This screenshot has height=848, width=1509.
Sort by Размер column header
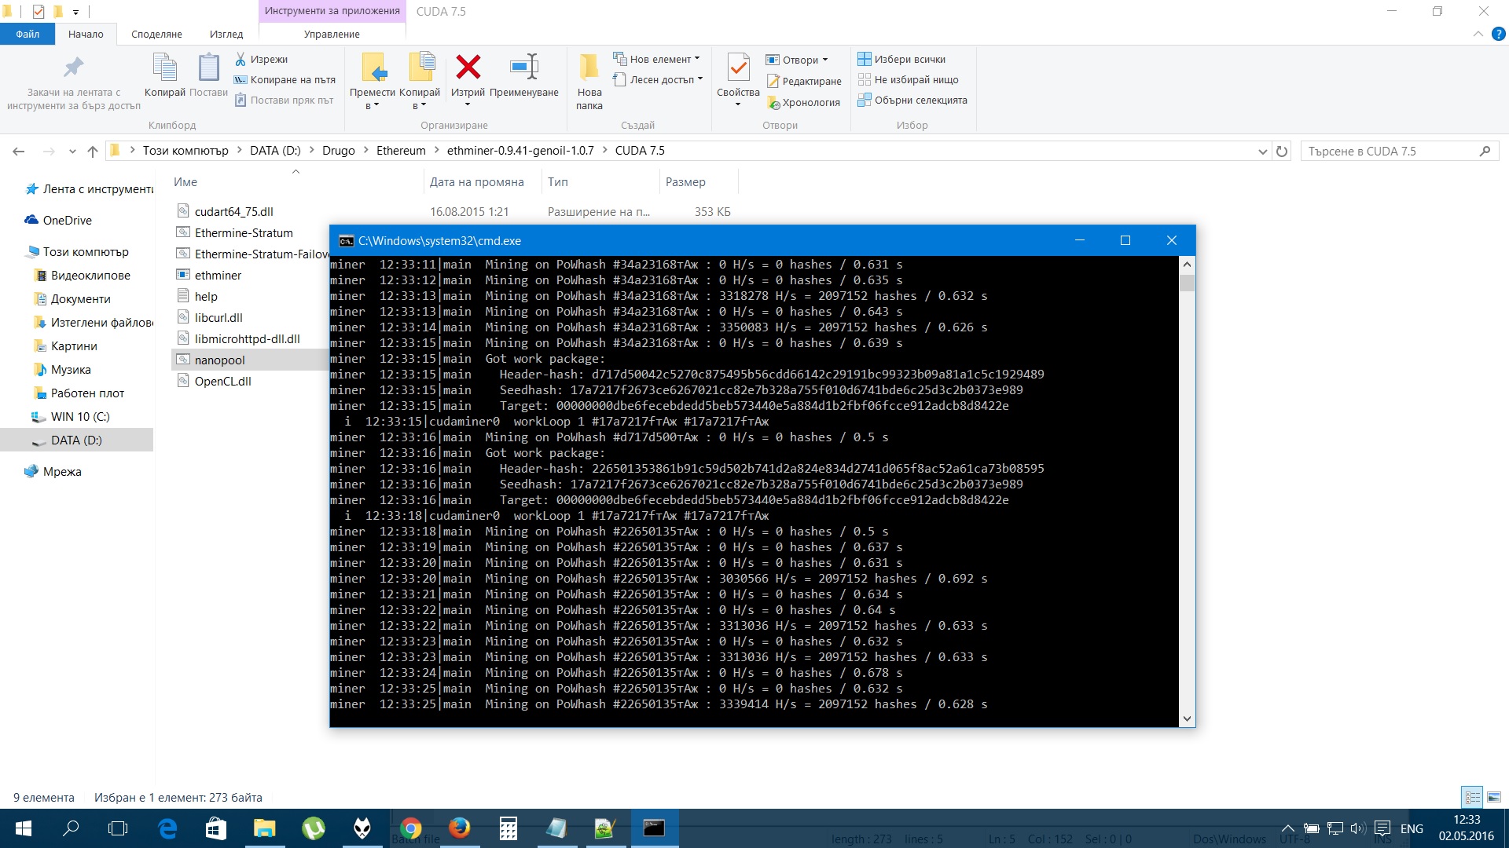(x=685, y=182)
